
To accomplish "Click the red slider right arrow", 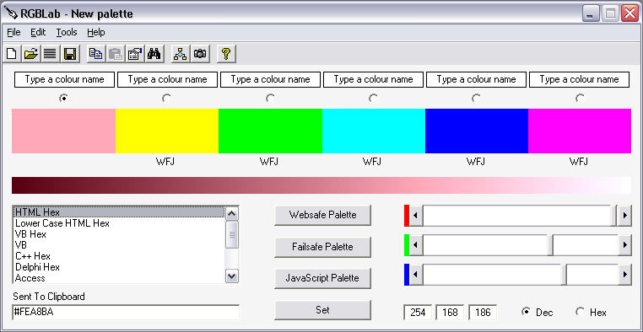I will pos(624,216).
